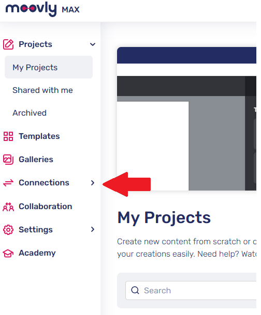Screen dimensions: 261x315
Task: Select My Projects in sidebar
Action: pos(49,67)
